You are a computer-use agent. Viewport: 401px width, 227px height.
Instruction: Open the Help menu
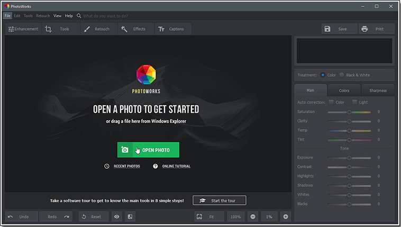tap(69, 16)
